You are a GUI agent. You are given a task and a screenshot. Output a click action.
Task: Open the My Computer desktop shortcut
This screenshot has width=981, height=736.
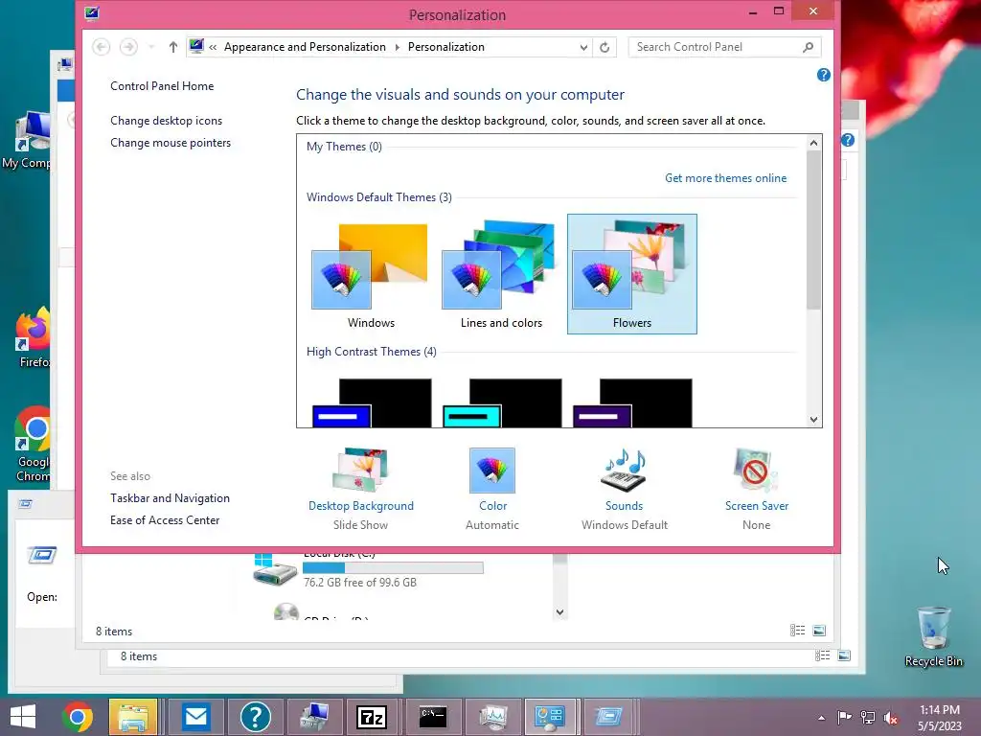[26, 140]
